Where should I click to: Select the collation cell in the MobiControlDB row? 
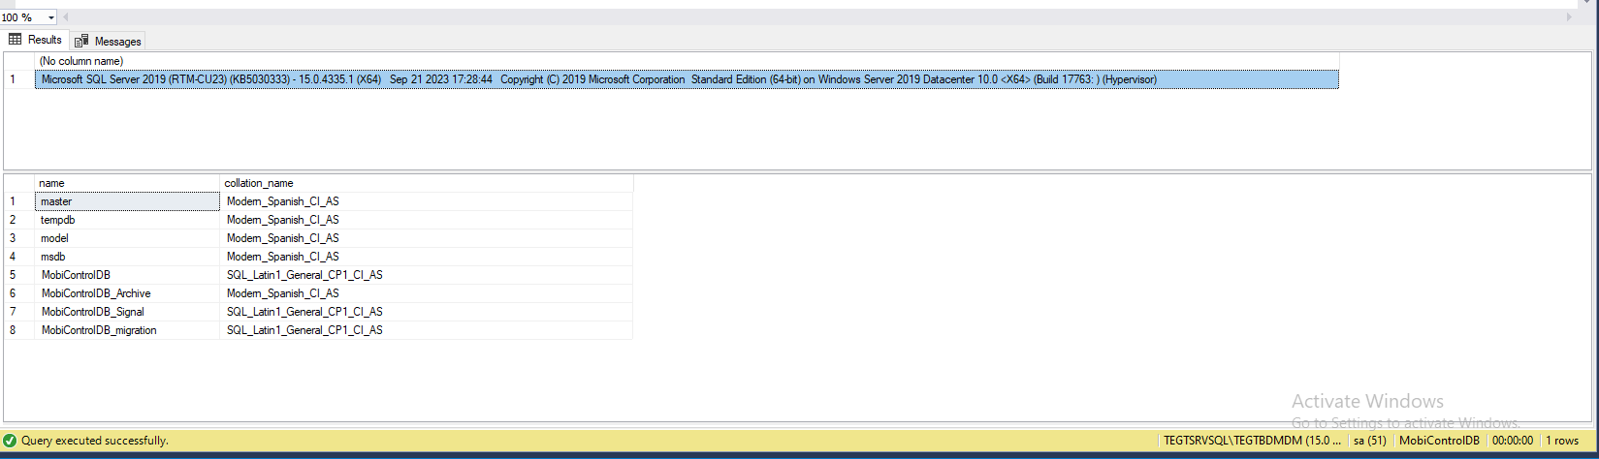[427, 275]
